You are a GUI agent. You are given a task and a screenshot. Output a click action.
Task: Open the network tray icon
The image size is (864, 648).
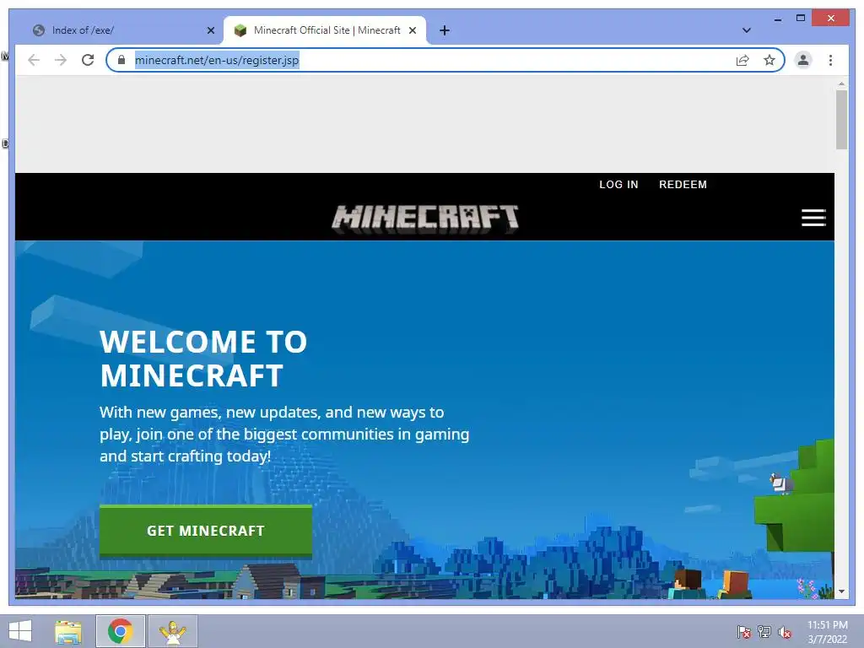click(764, 631)
